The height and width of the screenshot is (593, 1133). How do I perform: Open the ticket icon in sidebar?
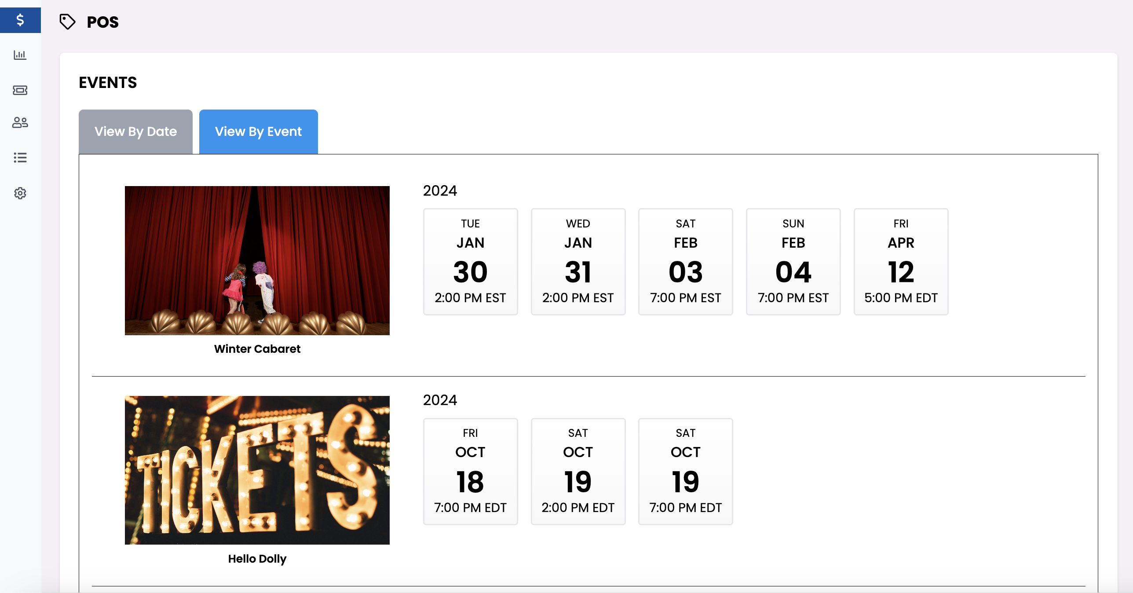pyautogui.click(x=20, y=90)
